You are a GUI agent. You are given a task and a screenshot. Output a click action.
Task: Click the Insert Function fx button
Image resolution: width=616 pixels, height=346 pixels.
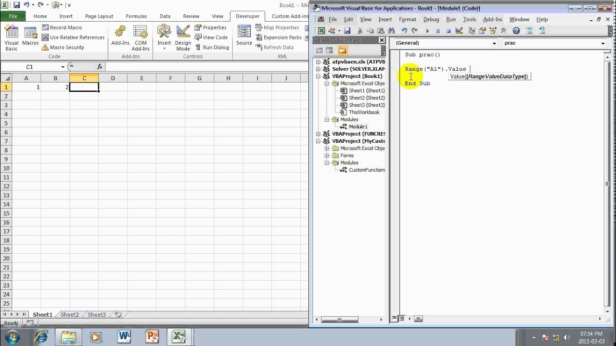coord(100,67)
